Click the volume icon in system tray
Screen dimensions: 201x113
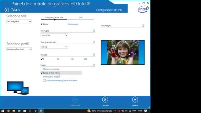pyautogui.click(x=126, y=111)
